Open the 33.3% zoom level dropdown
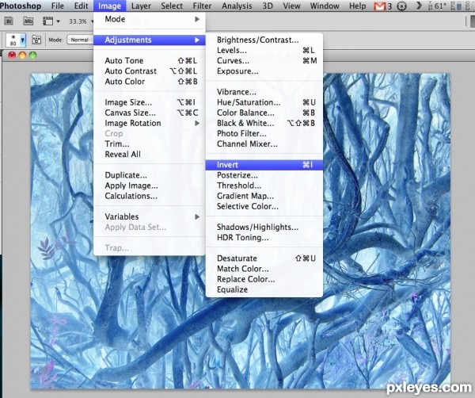The width and height of the screenshot is (475, 398). [x=80, y=21]
